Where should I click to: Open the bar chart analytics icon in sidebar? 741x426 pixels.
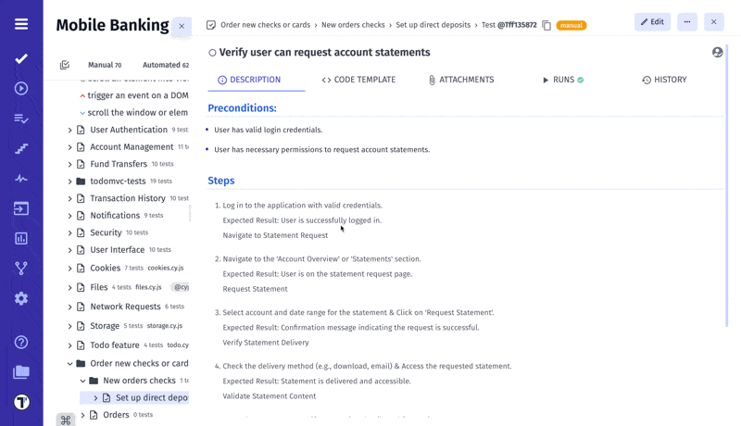(x=21, y=239)
